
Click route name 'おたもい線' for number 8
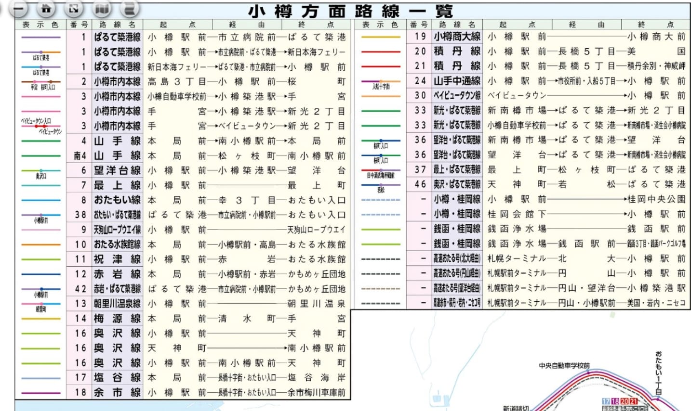(117, 200)
